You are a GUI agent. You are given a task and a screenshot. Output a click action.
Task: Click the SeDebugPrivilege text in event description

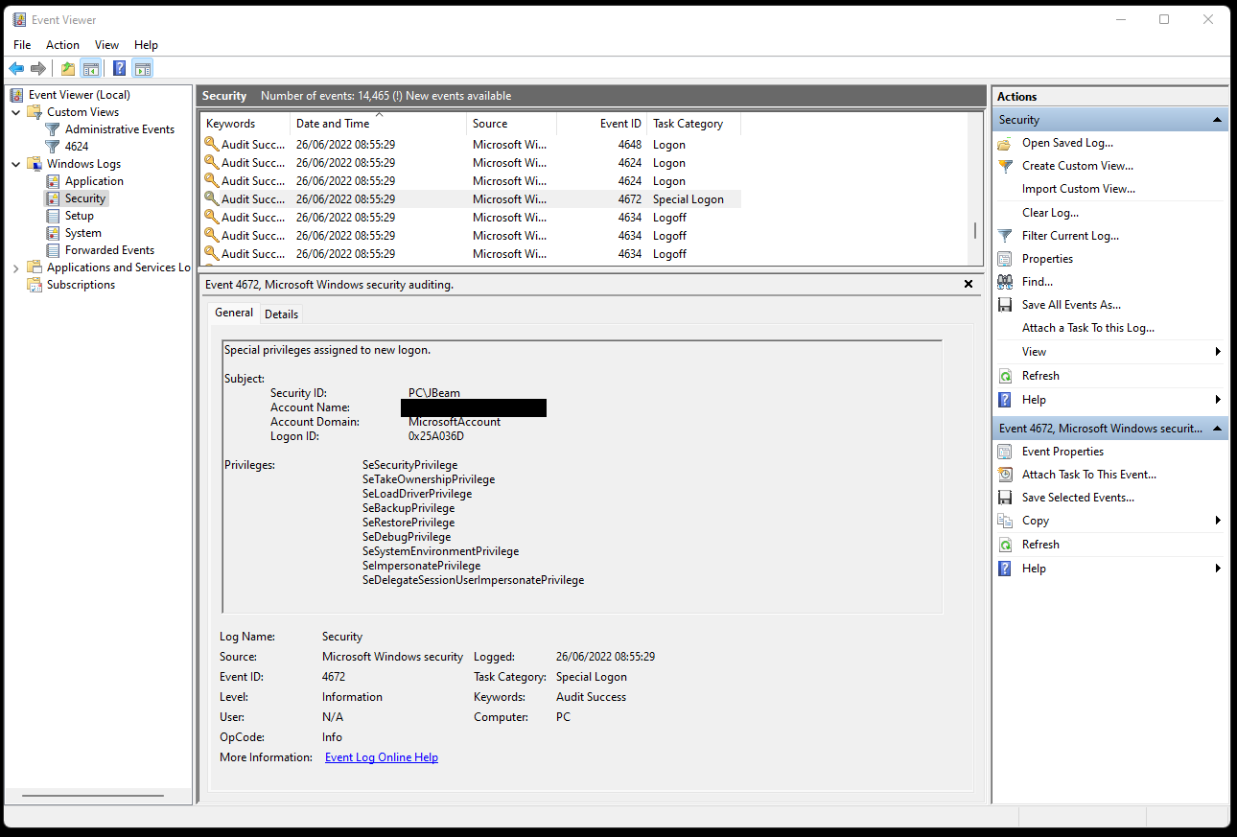click(x=407, y=537)
